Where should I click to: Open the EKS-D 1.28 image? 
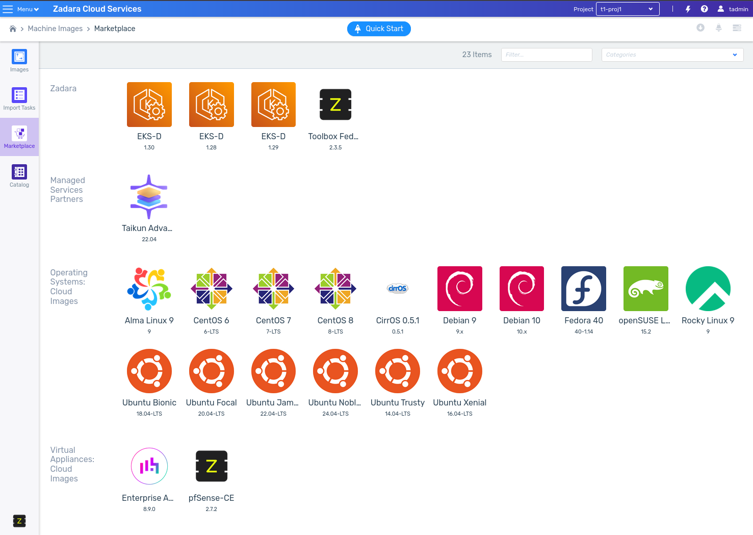point(211,105)
